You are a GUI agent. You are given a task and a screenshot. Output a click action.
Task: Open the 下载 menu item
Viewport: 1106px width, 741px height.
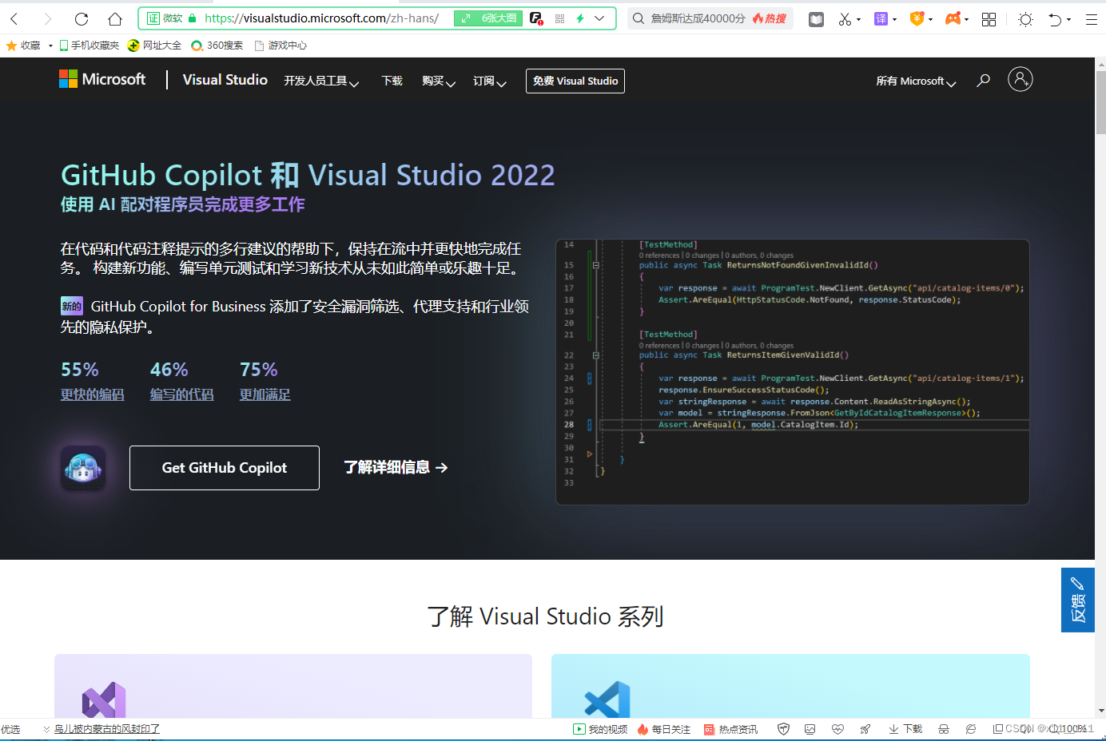pos(392,81)
